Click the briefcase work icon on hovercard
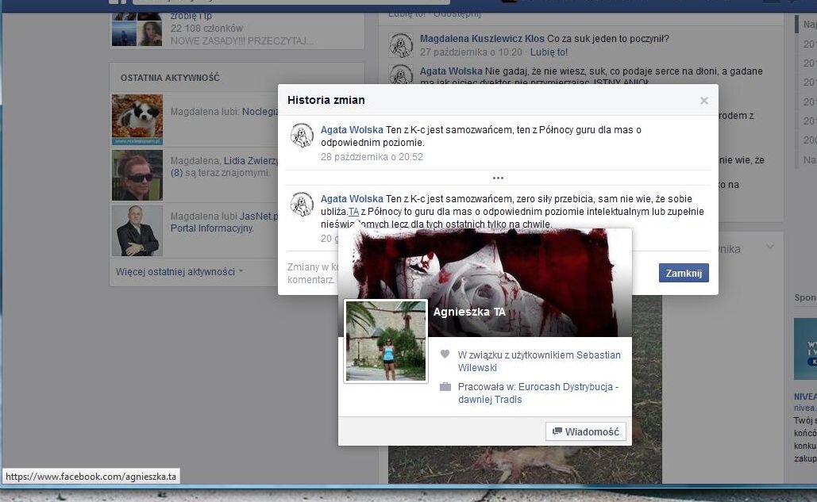This screenshot has height=502, width=817. tap(445, 387)
